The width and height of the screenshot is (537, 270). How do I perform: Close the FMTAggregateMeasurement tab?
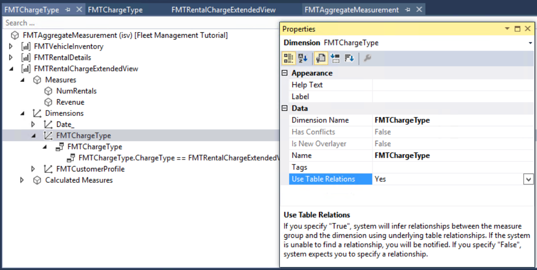pos(419,9)
